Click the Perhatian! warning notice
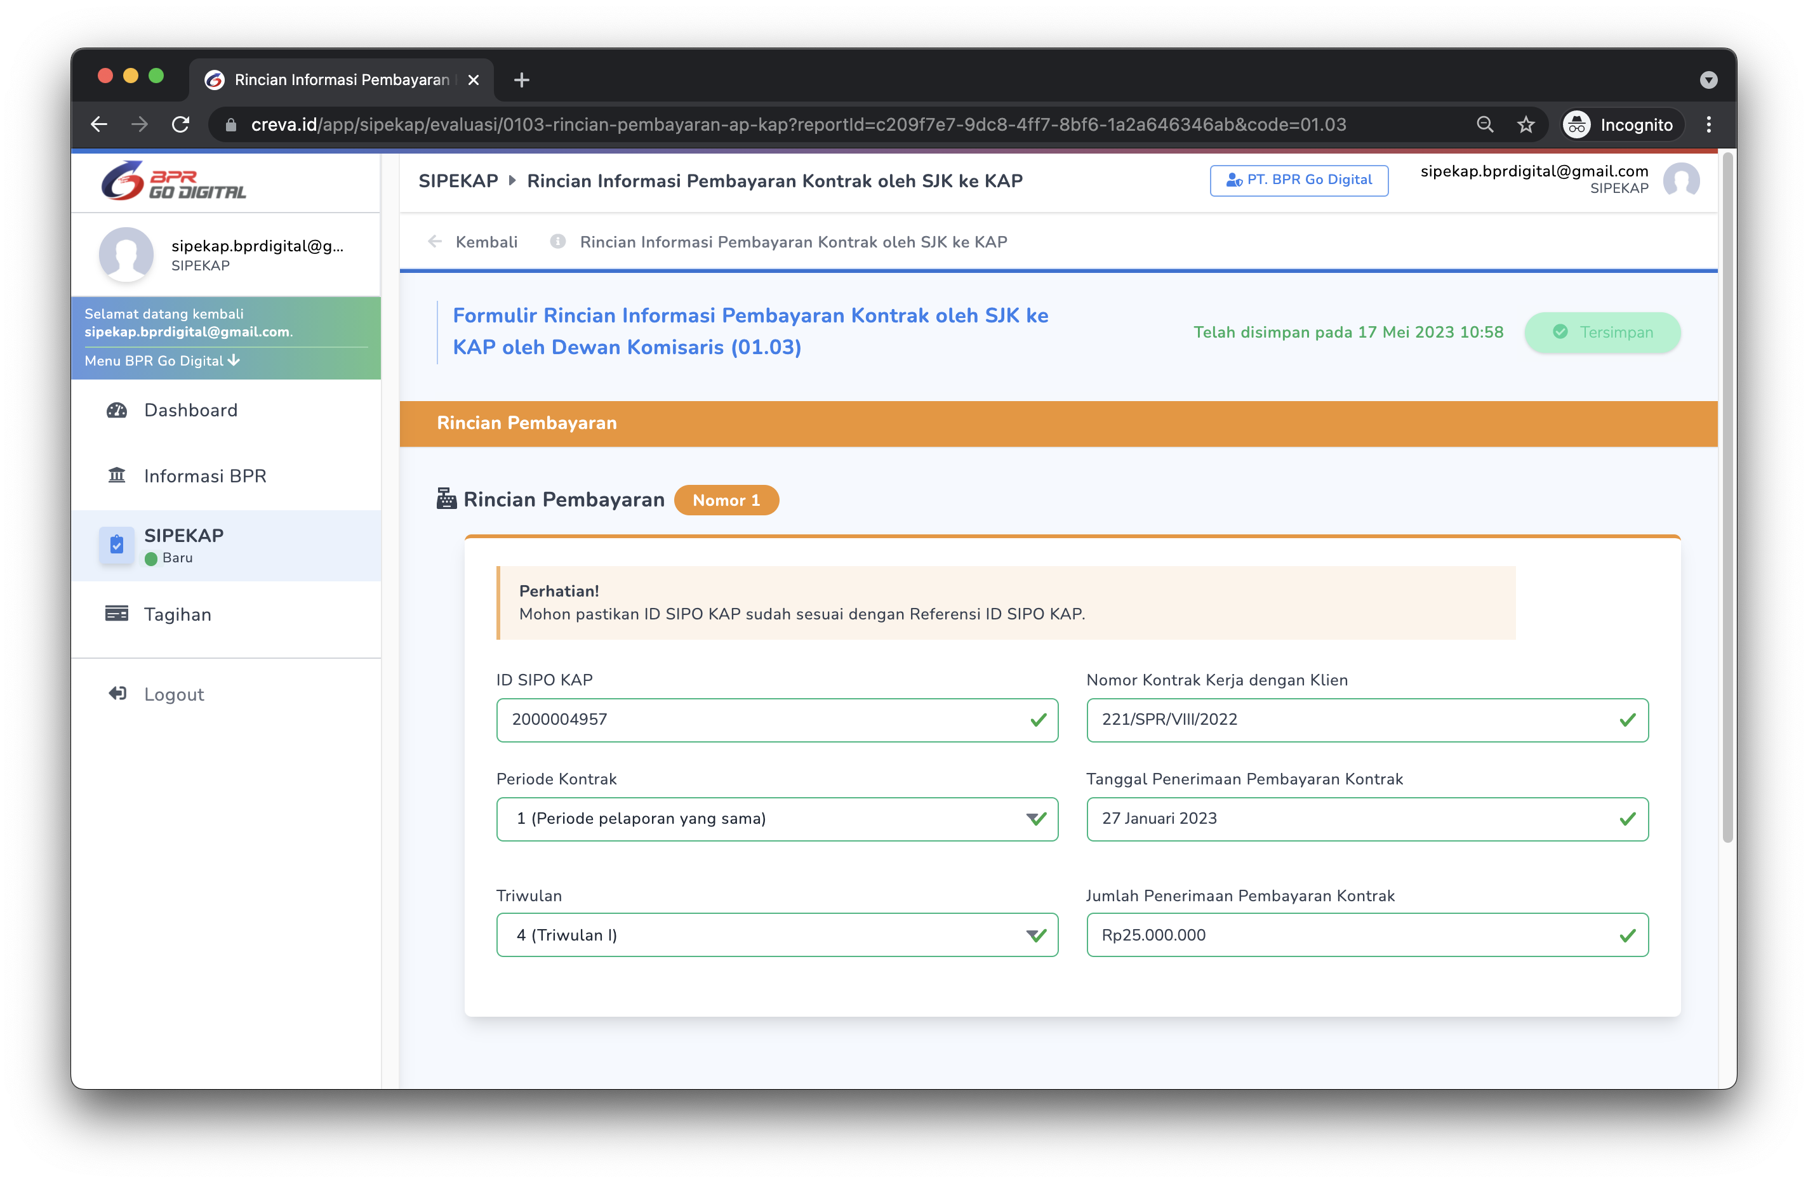The width and height of the screenshot is (1808, 1183). 1005,602
